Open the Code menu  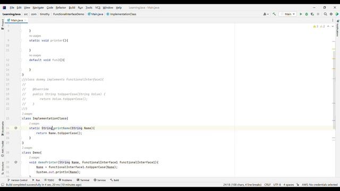pyautogui.click(x=49, y=7)
